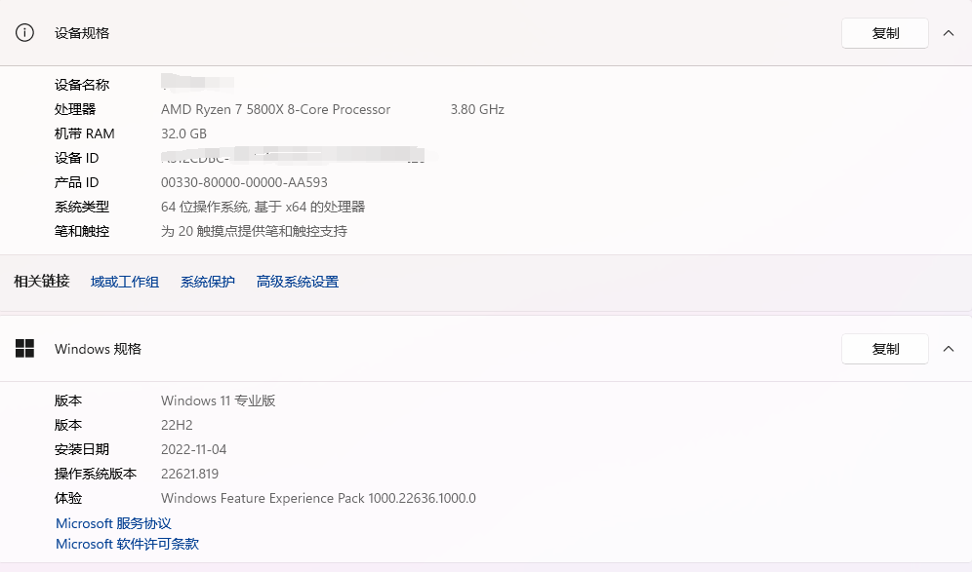
Task: Click the 产品 ID label
Action: tap(76, 182)
